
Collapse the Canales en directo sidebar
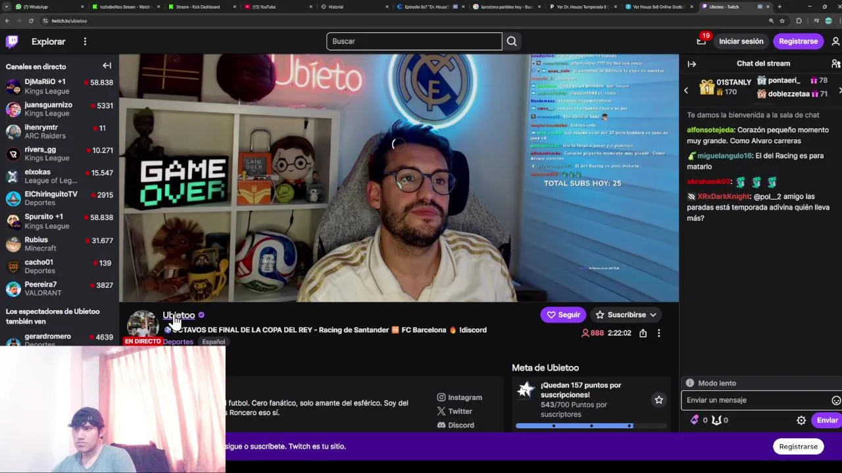pyautogui.click(x=107, y=66)
